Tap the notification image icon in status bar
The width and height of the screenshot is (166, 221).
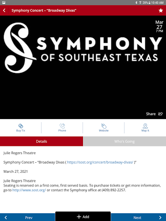click(4, 3)
